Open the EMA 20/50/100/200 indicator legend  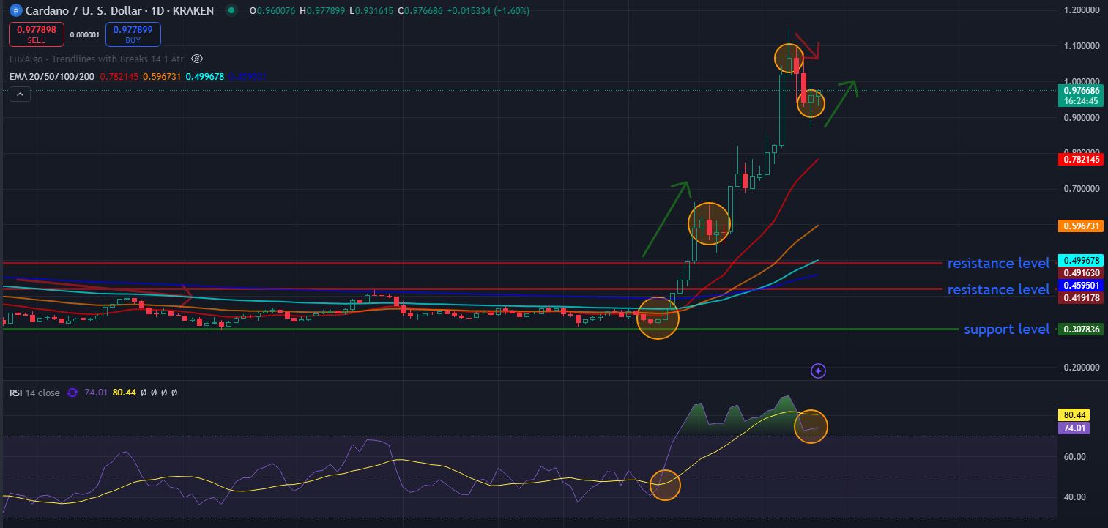coord(51,76)
